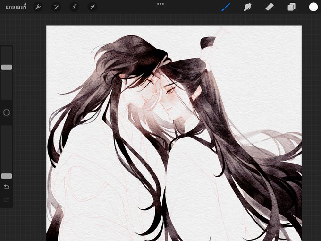321x241 pixels.
Task: Open the Layers panel
Action: pos(291,7)
